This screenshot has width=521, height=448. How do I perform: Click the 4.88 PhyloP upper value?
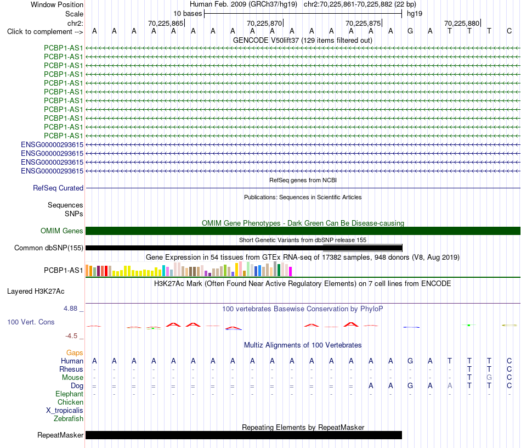[x=70, y=309]
